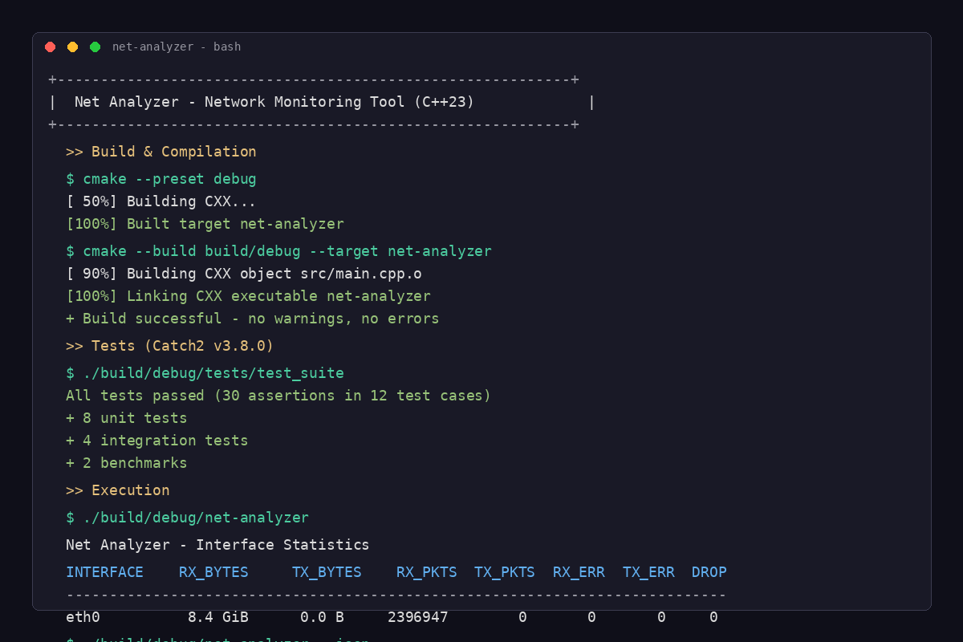Click the DROP column header
Image resolution: width=963 pixels, height=642 pixels.
click(709, 572)
